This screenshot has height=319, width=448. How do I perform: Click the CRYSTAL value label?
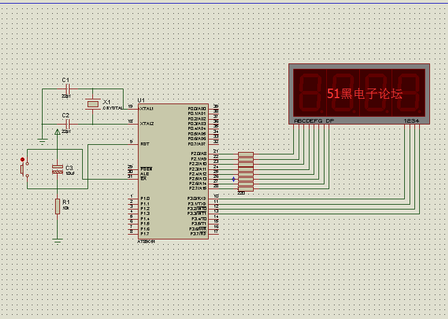(x=113, y=108)
